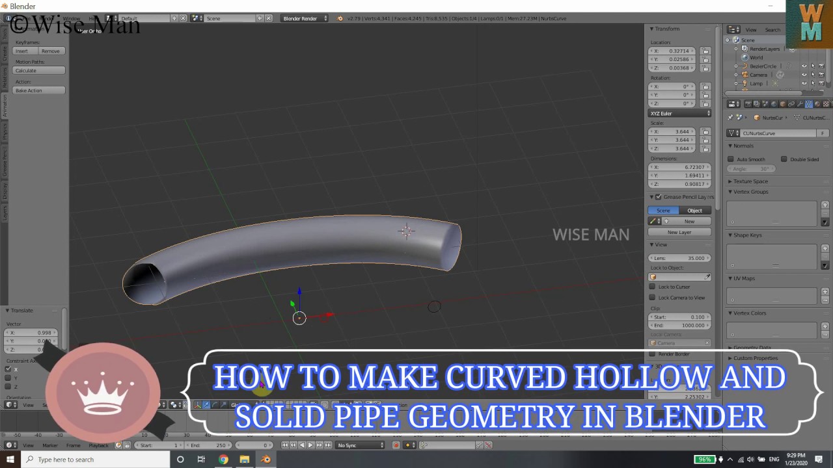Play the animation in reverse
Viewport: 833px width, 468px height.
click(301, 445)
